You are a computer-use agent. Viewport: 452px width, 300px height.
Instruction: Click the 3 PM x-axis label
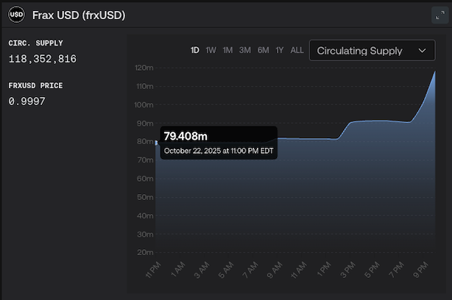click(x=347, y=270)
